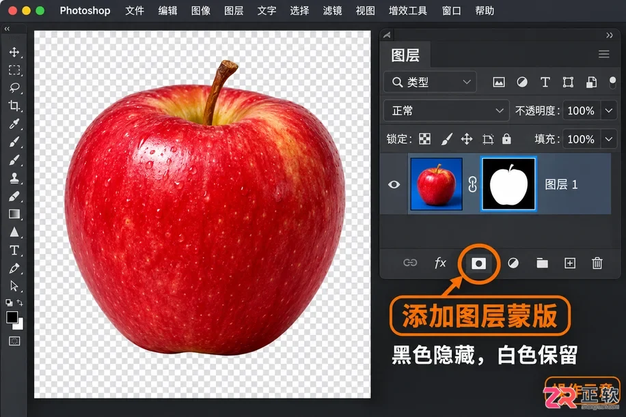626x417 pixels.
Task: Expand the toolbar with double chevron
Action: 7,29
